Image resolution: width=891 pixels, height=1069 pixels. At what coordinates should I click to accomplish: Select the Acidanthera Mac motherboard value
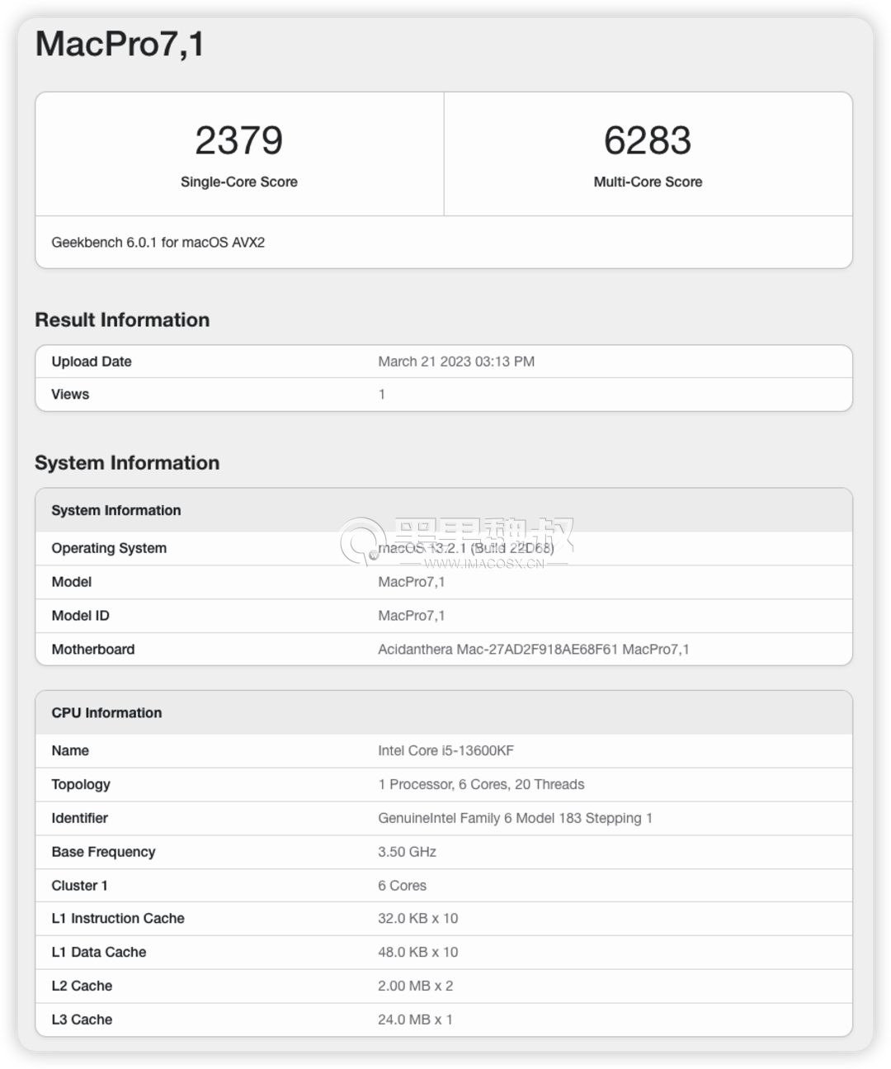(x=534, y=650)
